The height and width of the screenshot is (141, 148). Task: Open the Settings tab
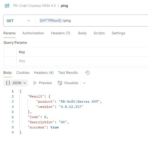coord(118,33)
